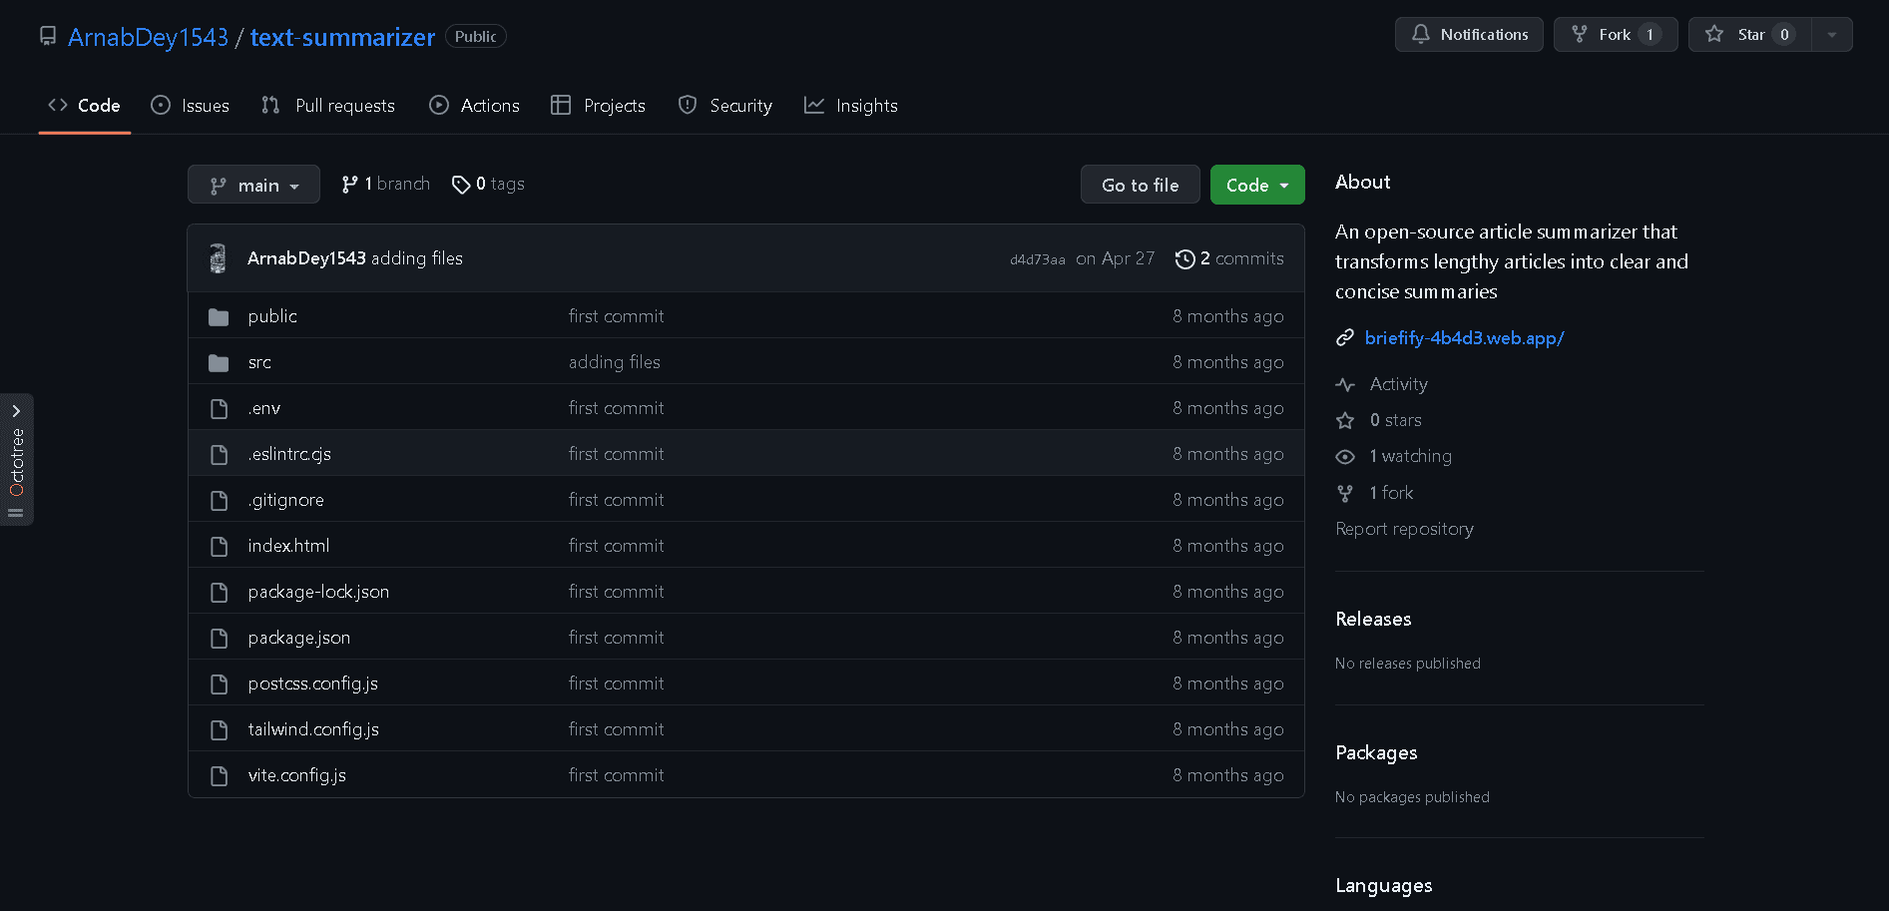Click the file icon beside .env
This screenshot has width=1889, height=911.
[x=219, y=408]
